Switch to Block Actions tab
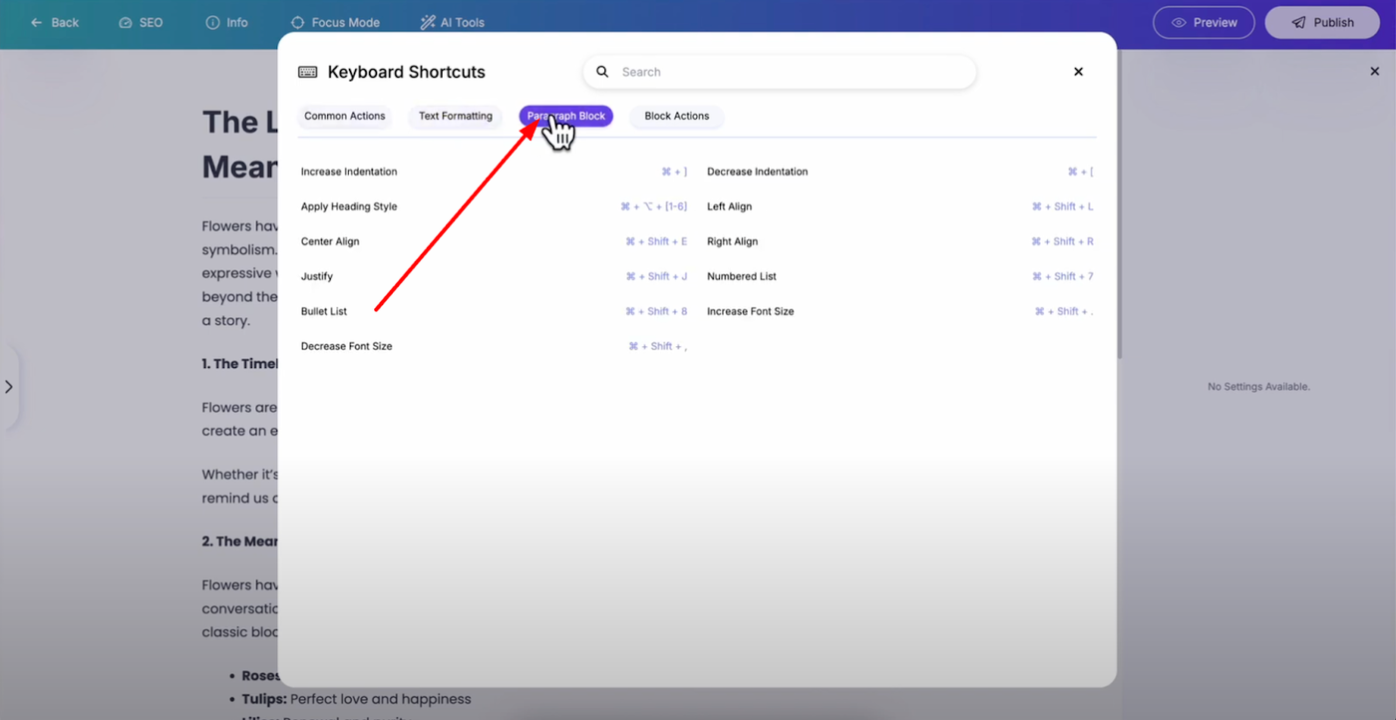Viewport: 1396px width, 720px height. (676, 116)
